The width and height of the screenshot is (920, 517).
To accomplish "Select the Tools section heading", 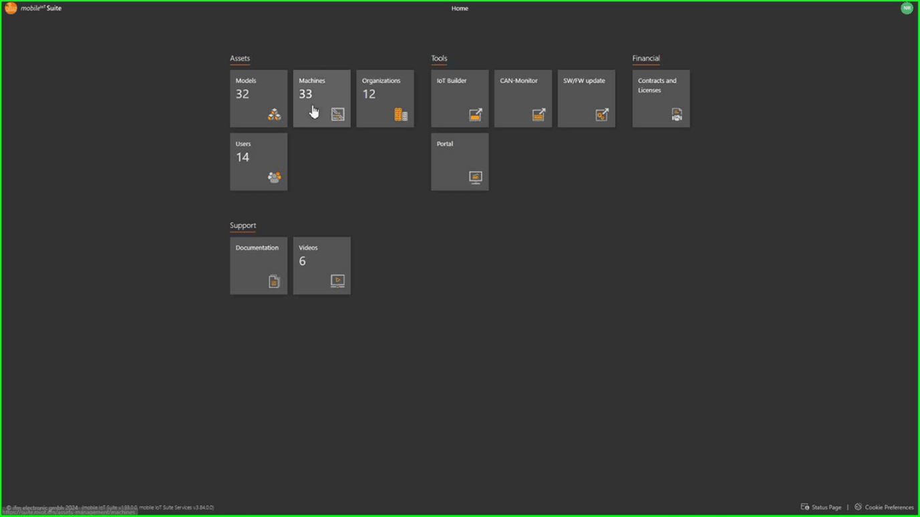I will coord(439,58).
